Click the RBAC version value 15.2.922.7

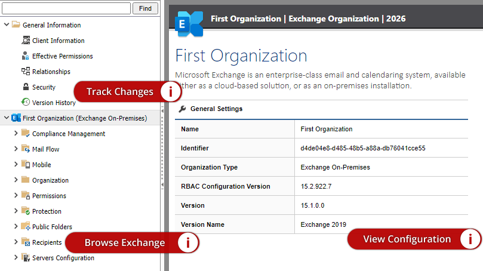click(316, 186)
